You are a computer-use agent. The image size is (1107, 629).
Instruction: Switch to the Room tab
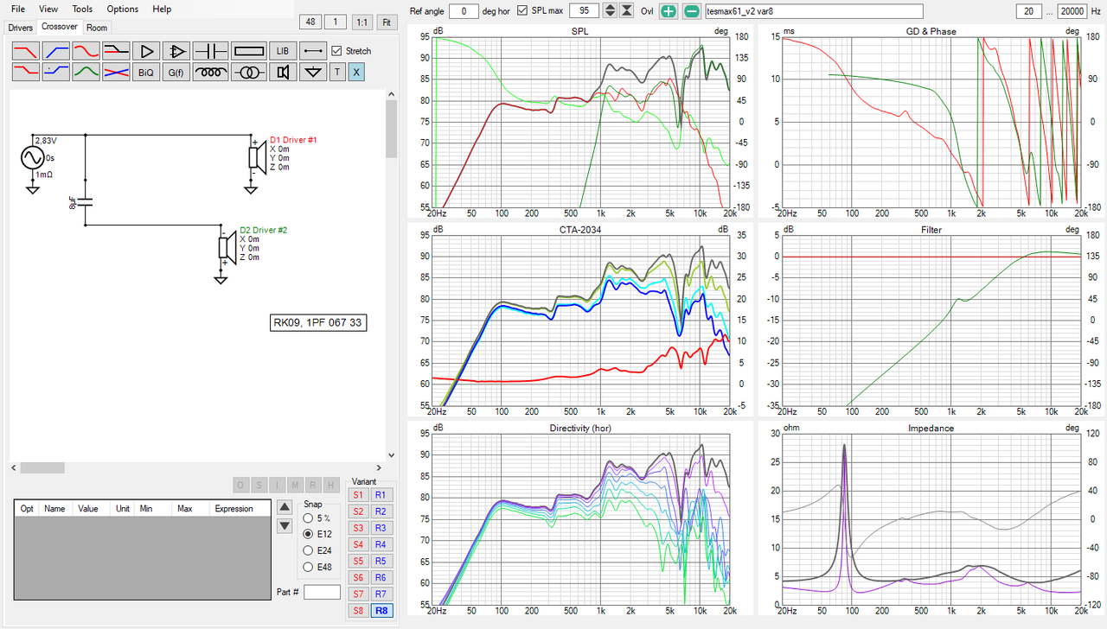(x=97, y=28)
